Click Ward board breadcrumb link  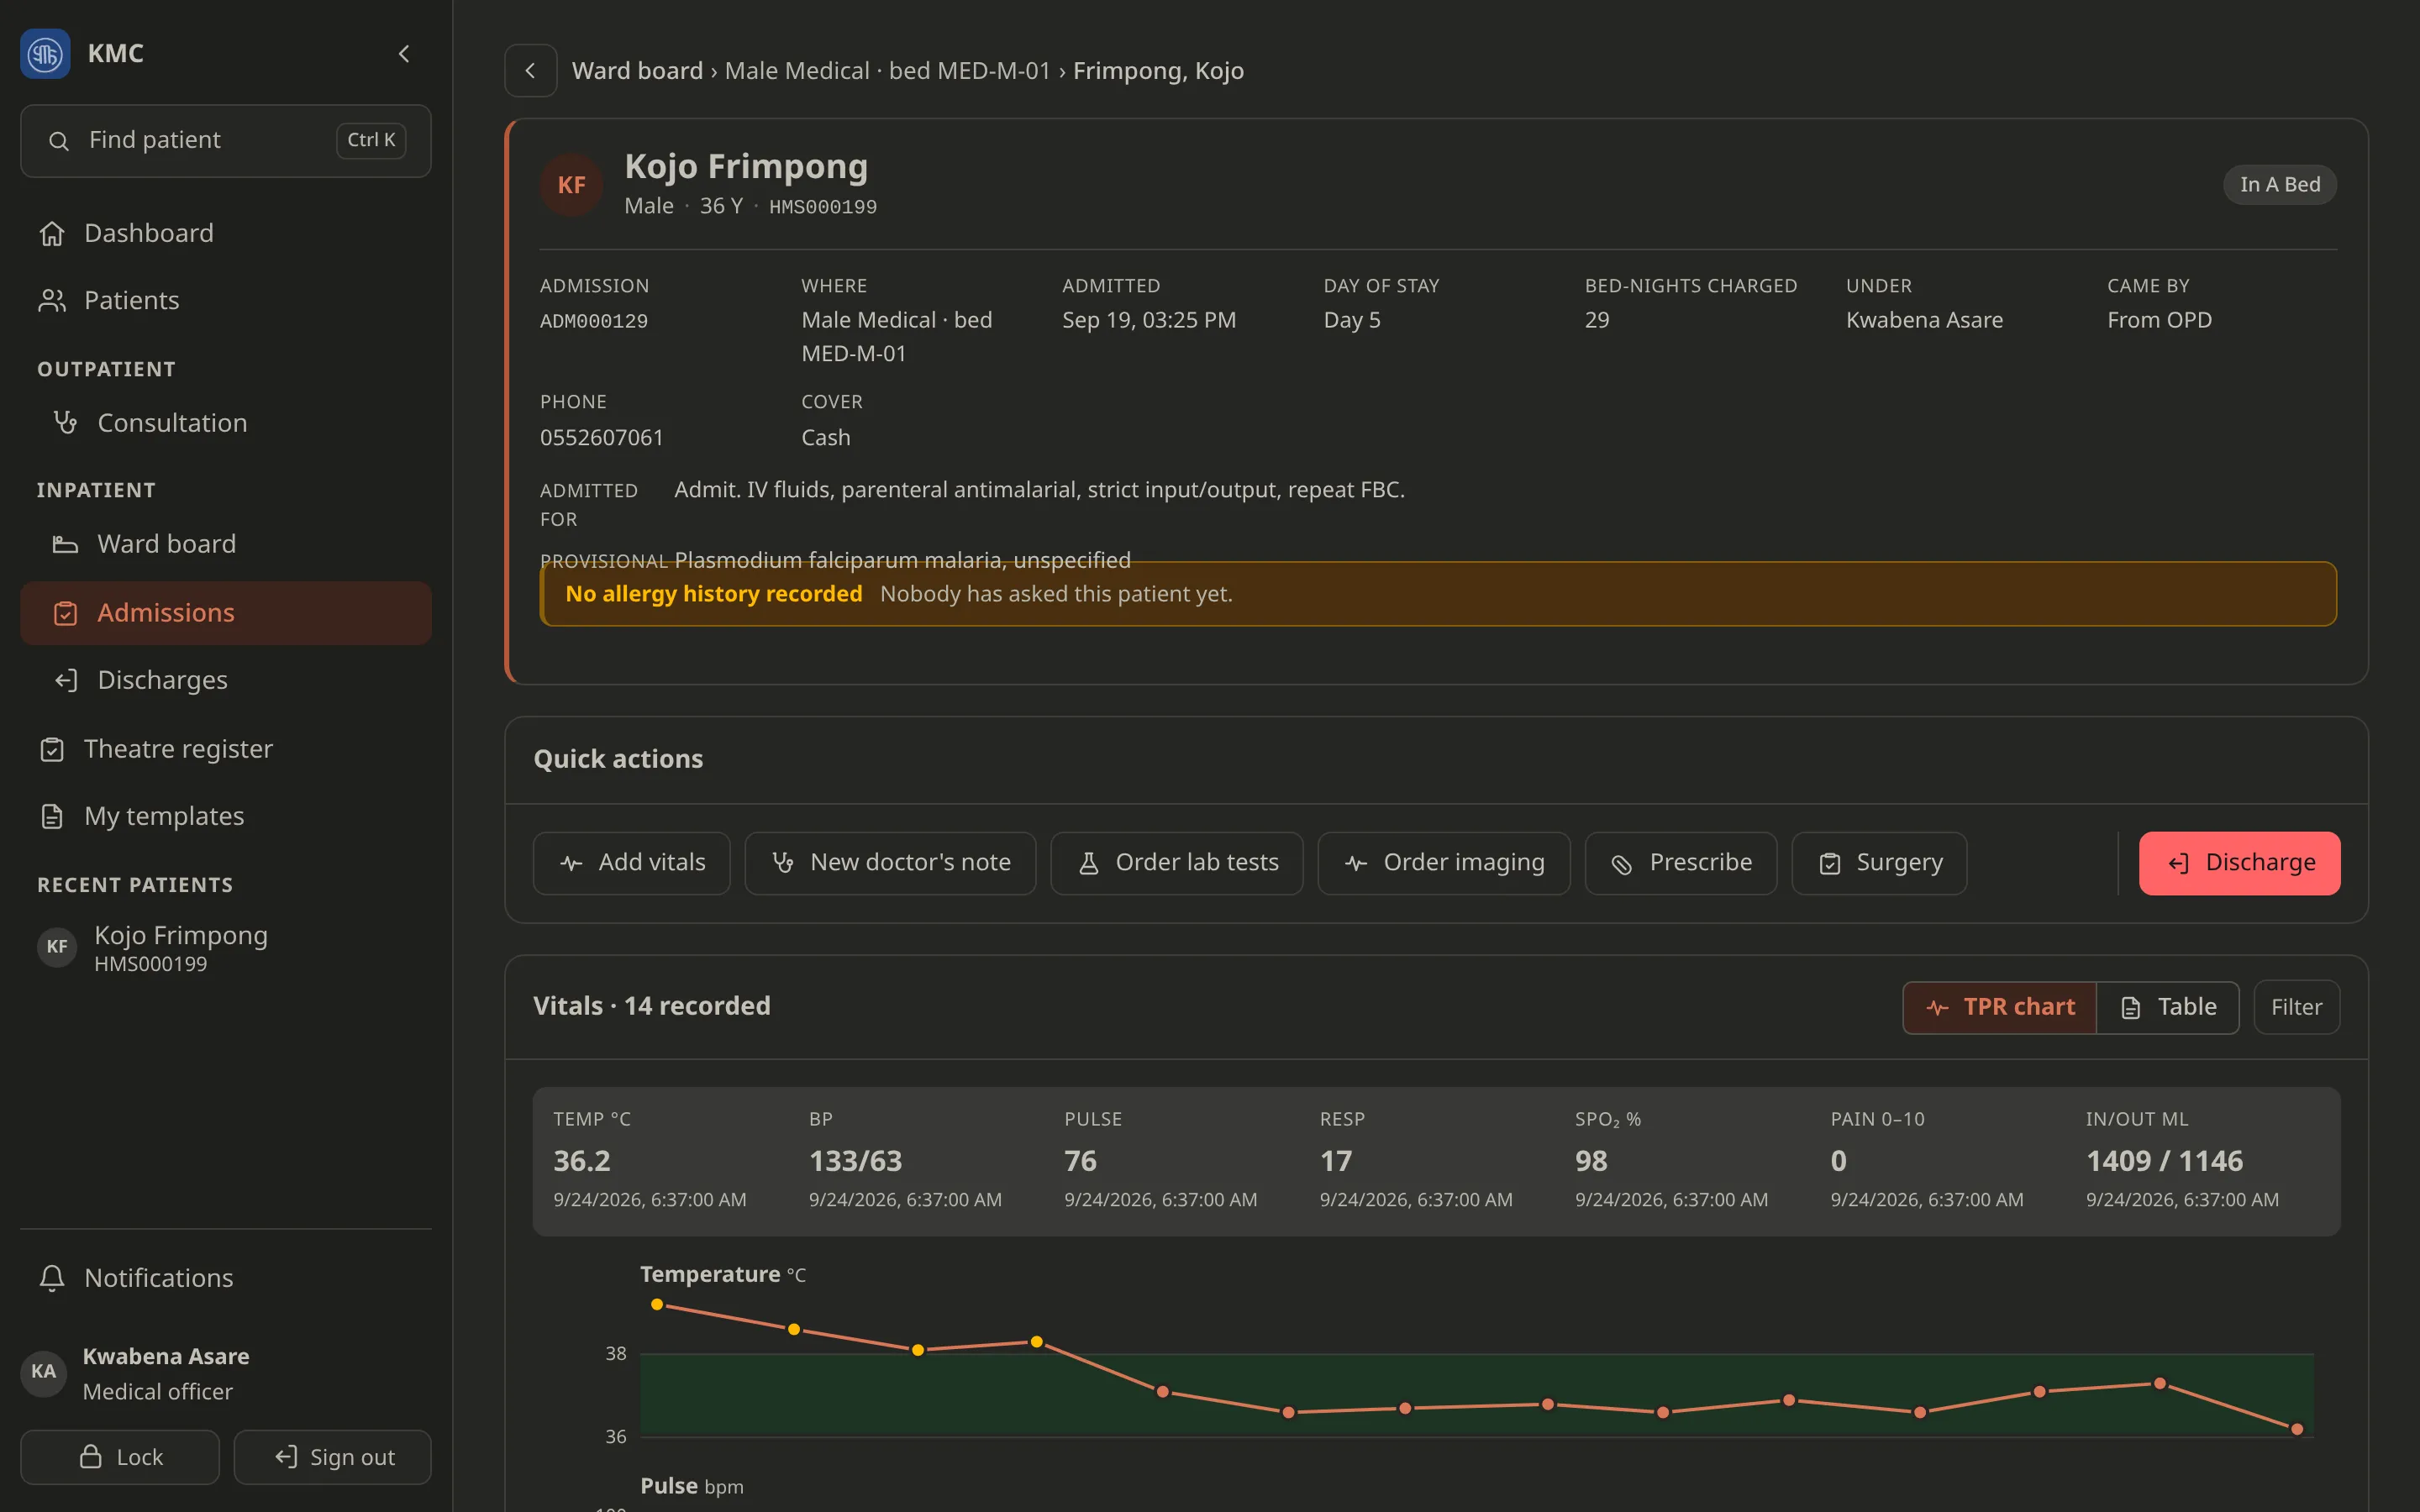(x=637, y=71)
